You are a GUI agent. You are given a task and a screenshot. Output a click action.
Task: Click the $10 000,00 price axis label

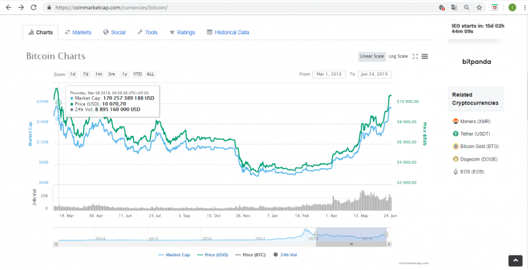pyautogui.click(x=408, y=101)
